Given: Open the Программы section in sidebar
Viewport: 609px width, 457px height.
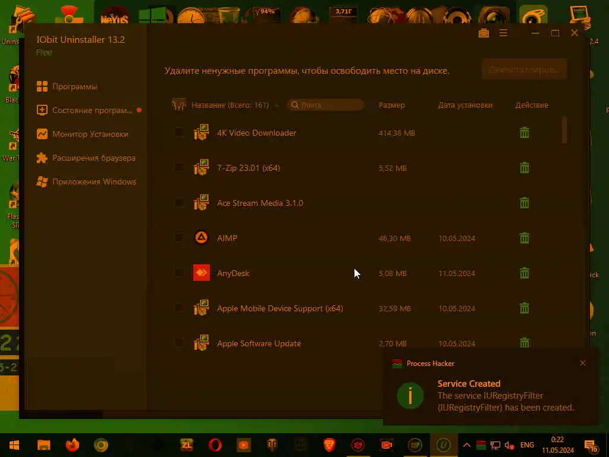Looking at the screenshot, I should (x=67, y=86).
